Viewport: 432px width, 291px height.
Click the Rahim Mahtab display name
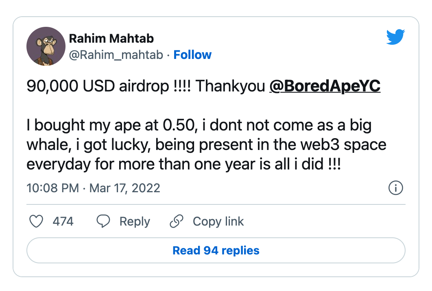click(x=111, y=39)
